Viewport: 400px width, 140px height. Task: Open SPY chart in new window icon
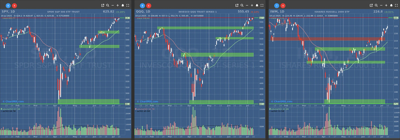[103, 5]
